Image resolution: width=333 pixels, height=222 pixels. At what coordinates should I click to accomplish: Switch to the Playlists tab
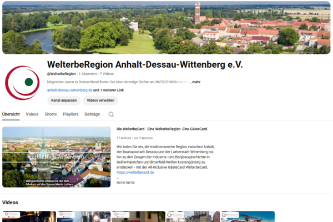point(70,114)
